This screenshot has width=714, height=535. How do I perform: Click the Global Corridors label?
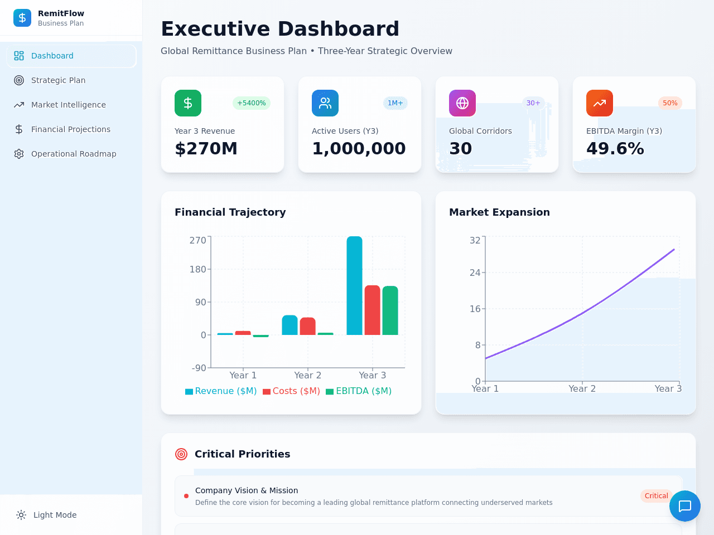[480, 131]
